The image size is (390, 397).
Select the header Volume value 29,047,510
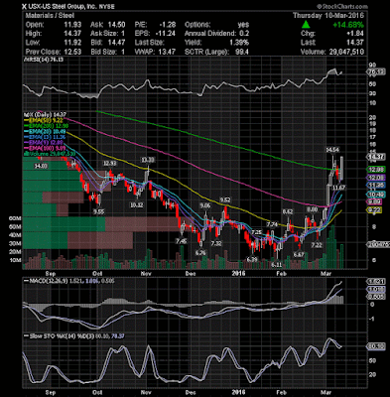click(x=346, y=52)
